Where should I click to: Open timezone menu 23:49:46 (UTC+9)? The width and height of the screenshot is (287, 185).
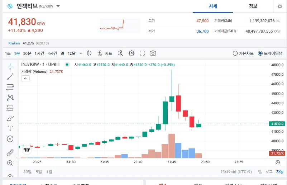click(x=236, y=172)
